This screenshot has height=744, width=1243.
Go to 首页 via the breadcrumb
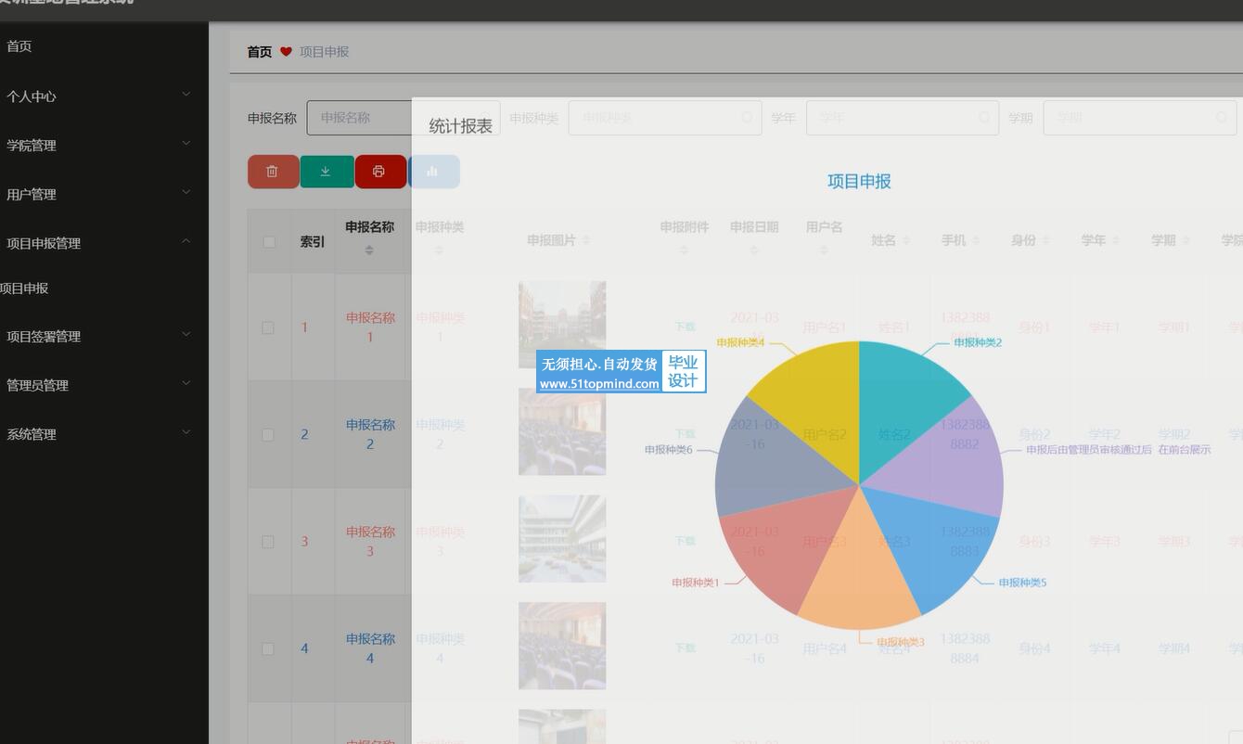click(260, 52)
